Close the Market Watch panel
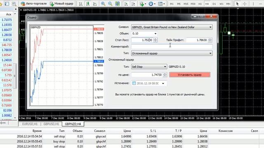The width and height of the screenshot is (264, 148). (16, 9)
